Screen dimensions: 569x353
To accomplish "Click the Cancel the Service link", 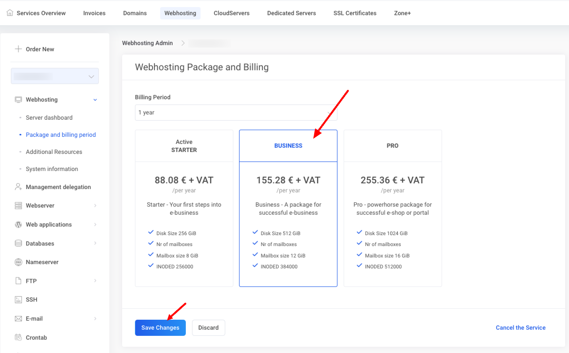I will [521, 328].
